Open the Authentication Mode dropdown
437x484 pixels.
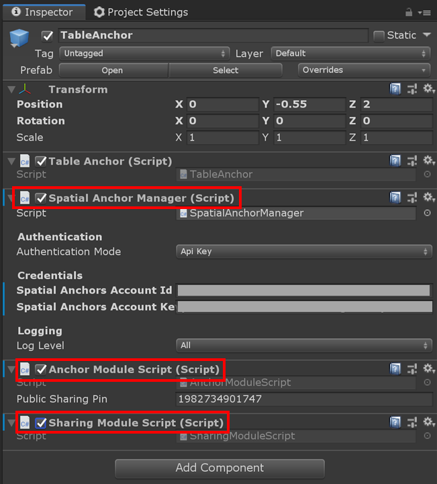[x=304, y=251]
